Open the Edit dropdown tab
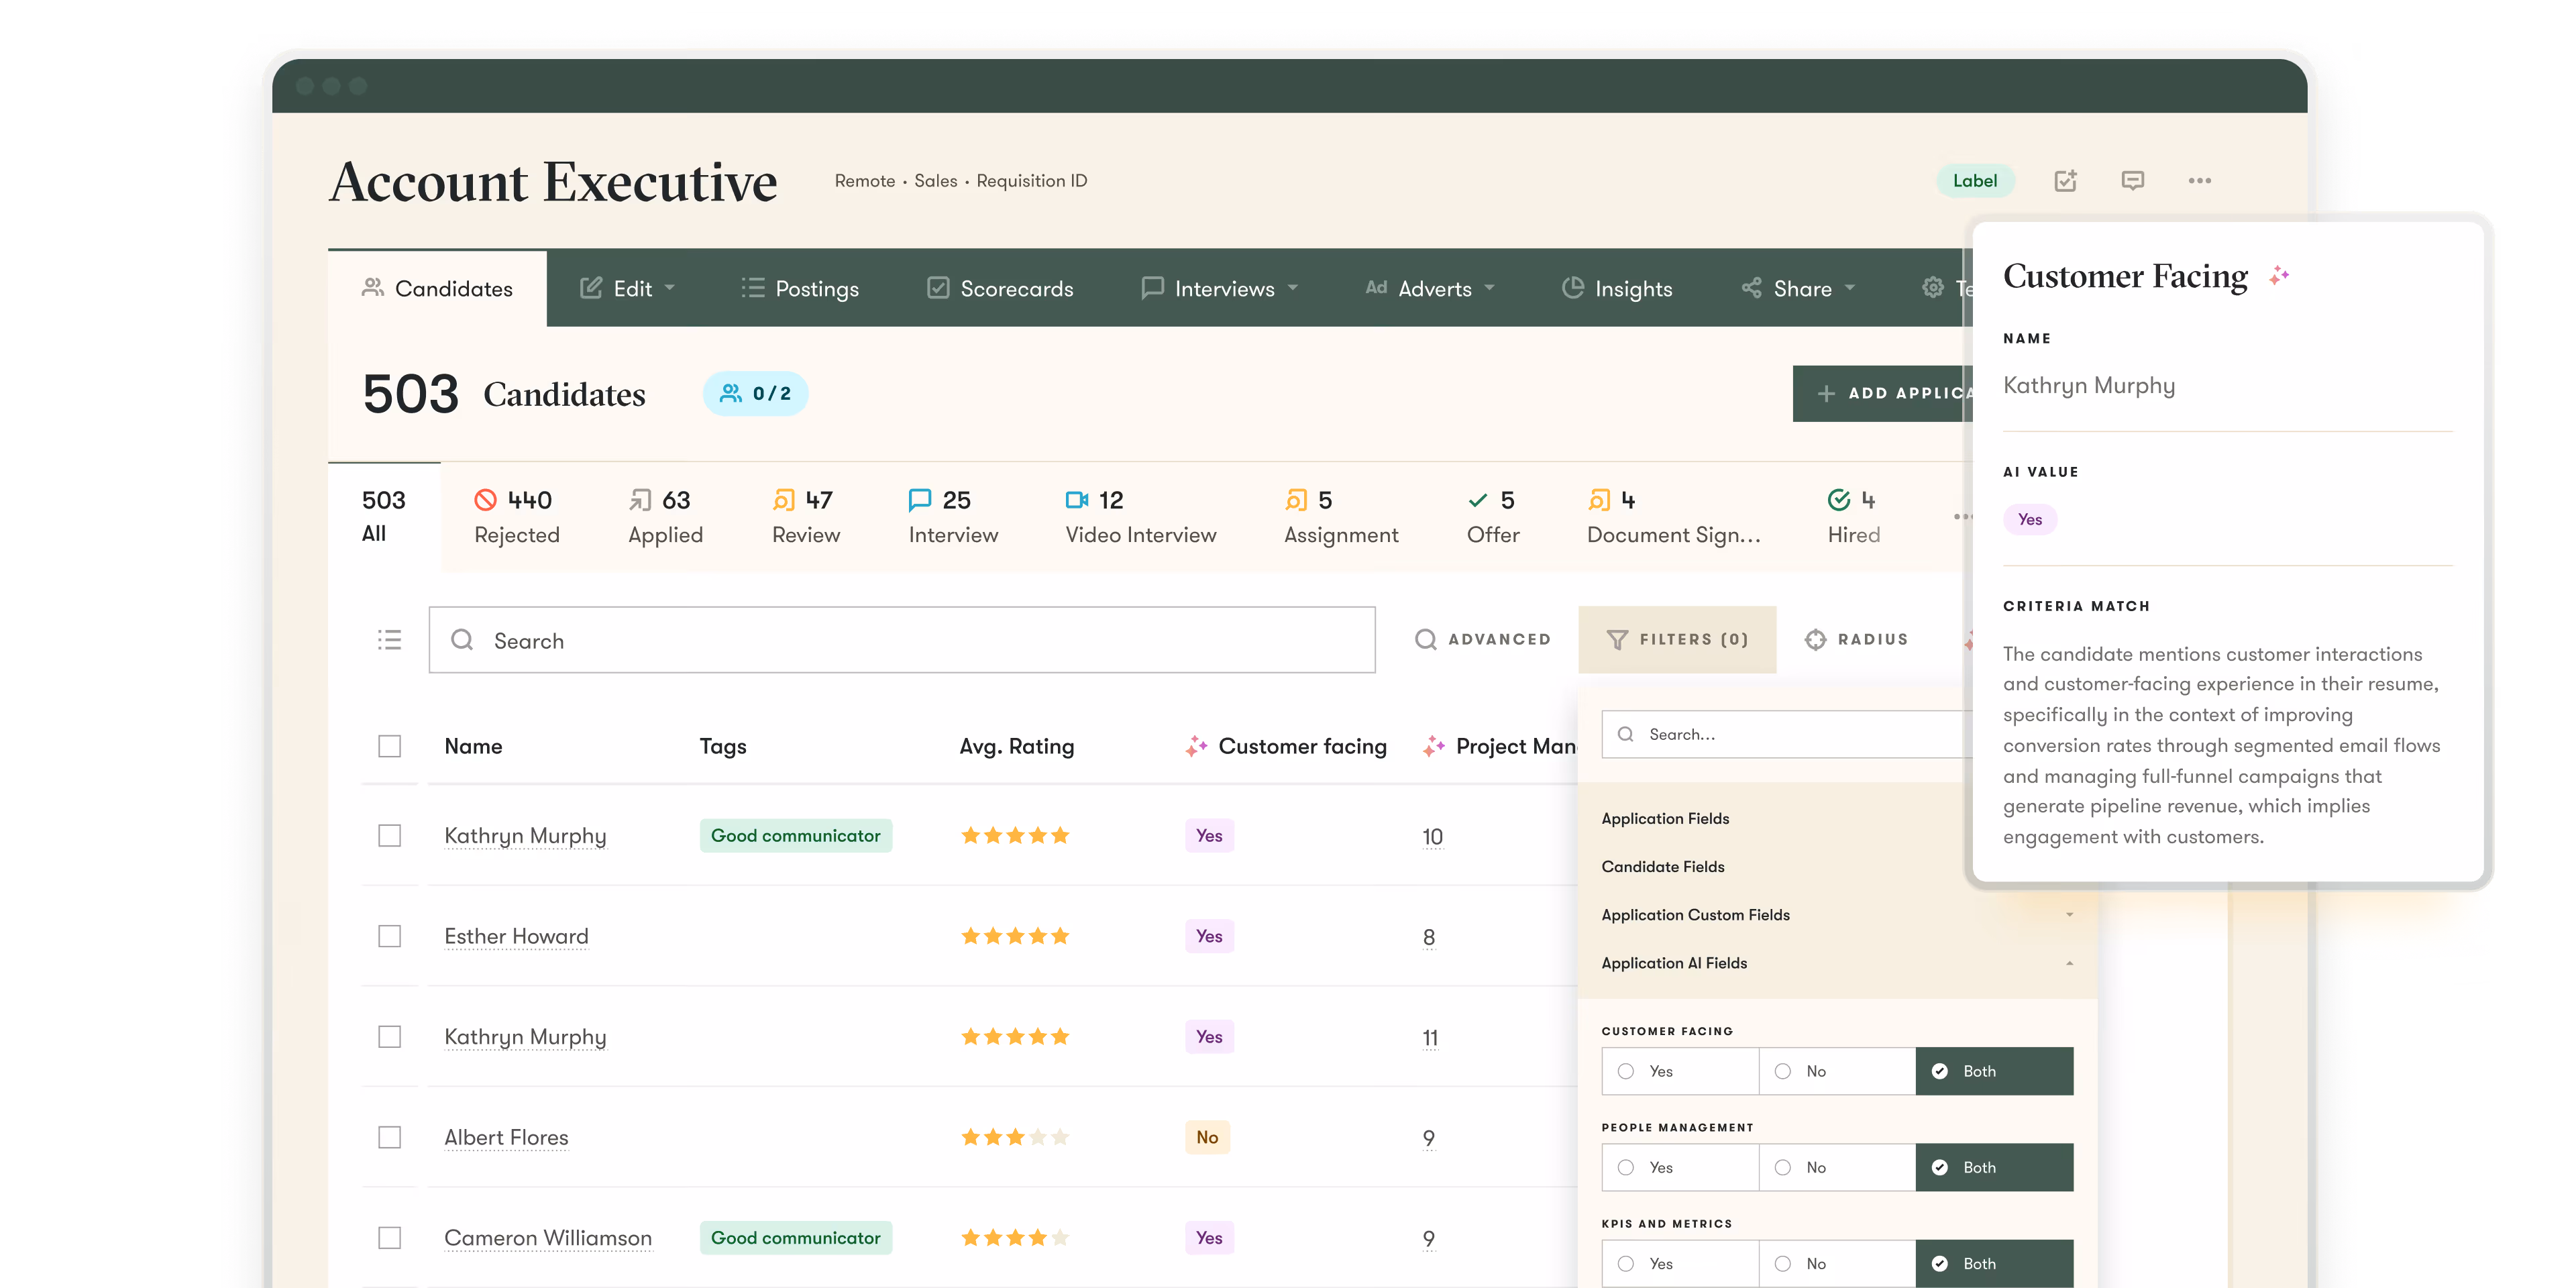Viewport: 2576px width, 1288px height. pos(628,288)
